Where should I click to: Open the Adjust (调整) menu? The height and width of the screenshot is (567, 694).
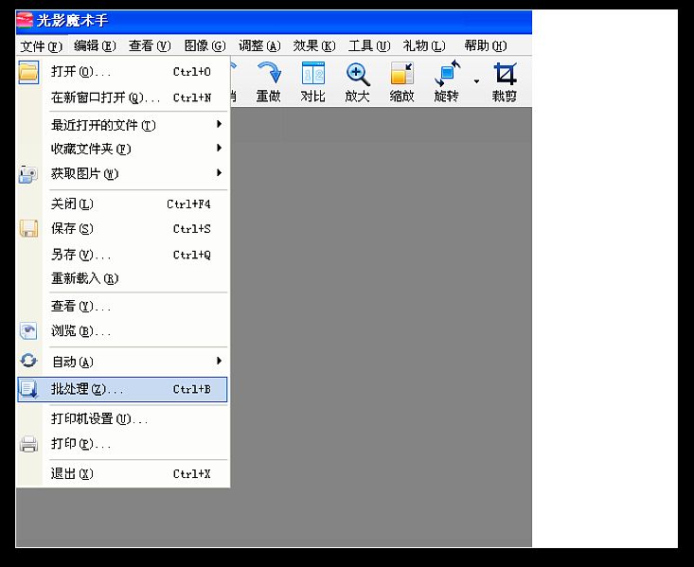pyautogui.click(x=258, y=45)
